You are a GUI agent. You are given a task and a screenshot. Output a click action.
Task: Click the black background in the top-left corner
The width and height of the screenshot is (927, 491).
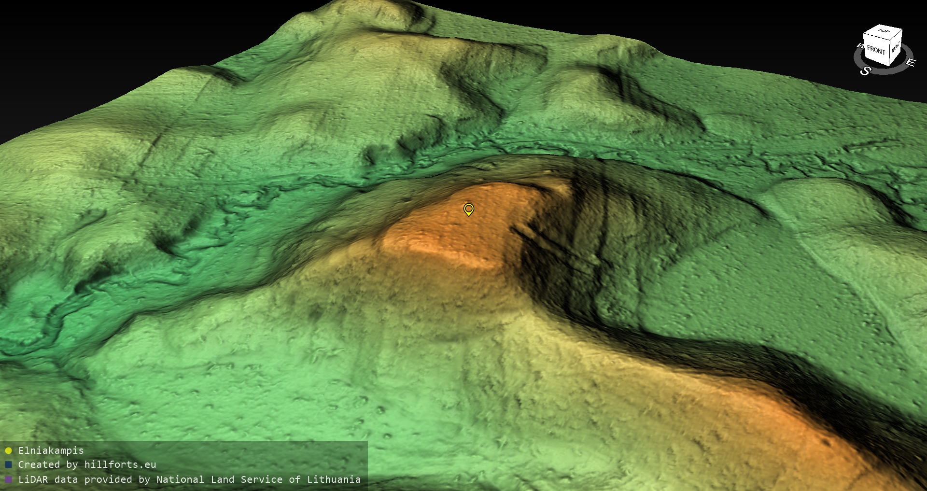tap(72, 39)
